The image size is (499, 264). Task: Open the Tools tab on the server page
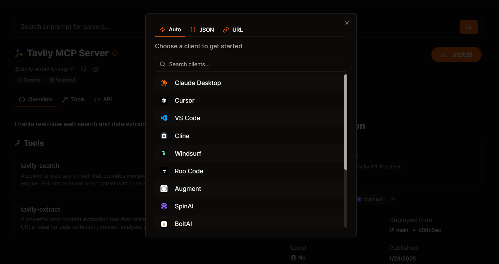point(74,99)
